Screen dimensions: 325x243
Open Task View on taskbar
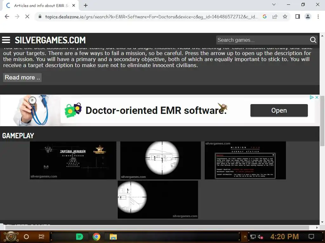(x=42, y=237)
